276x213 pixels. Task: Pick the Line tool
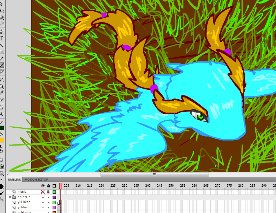tap(1, 45)
